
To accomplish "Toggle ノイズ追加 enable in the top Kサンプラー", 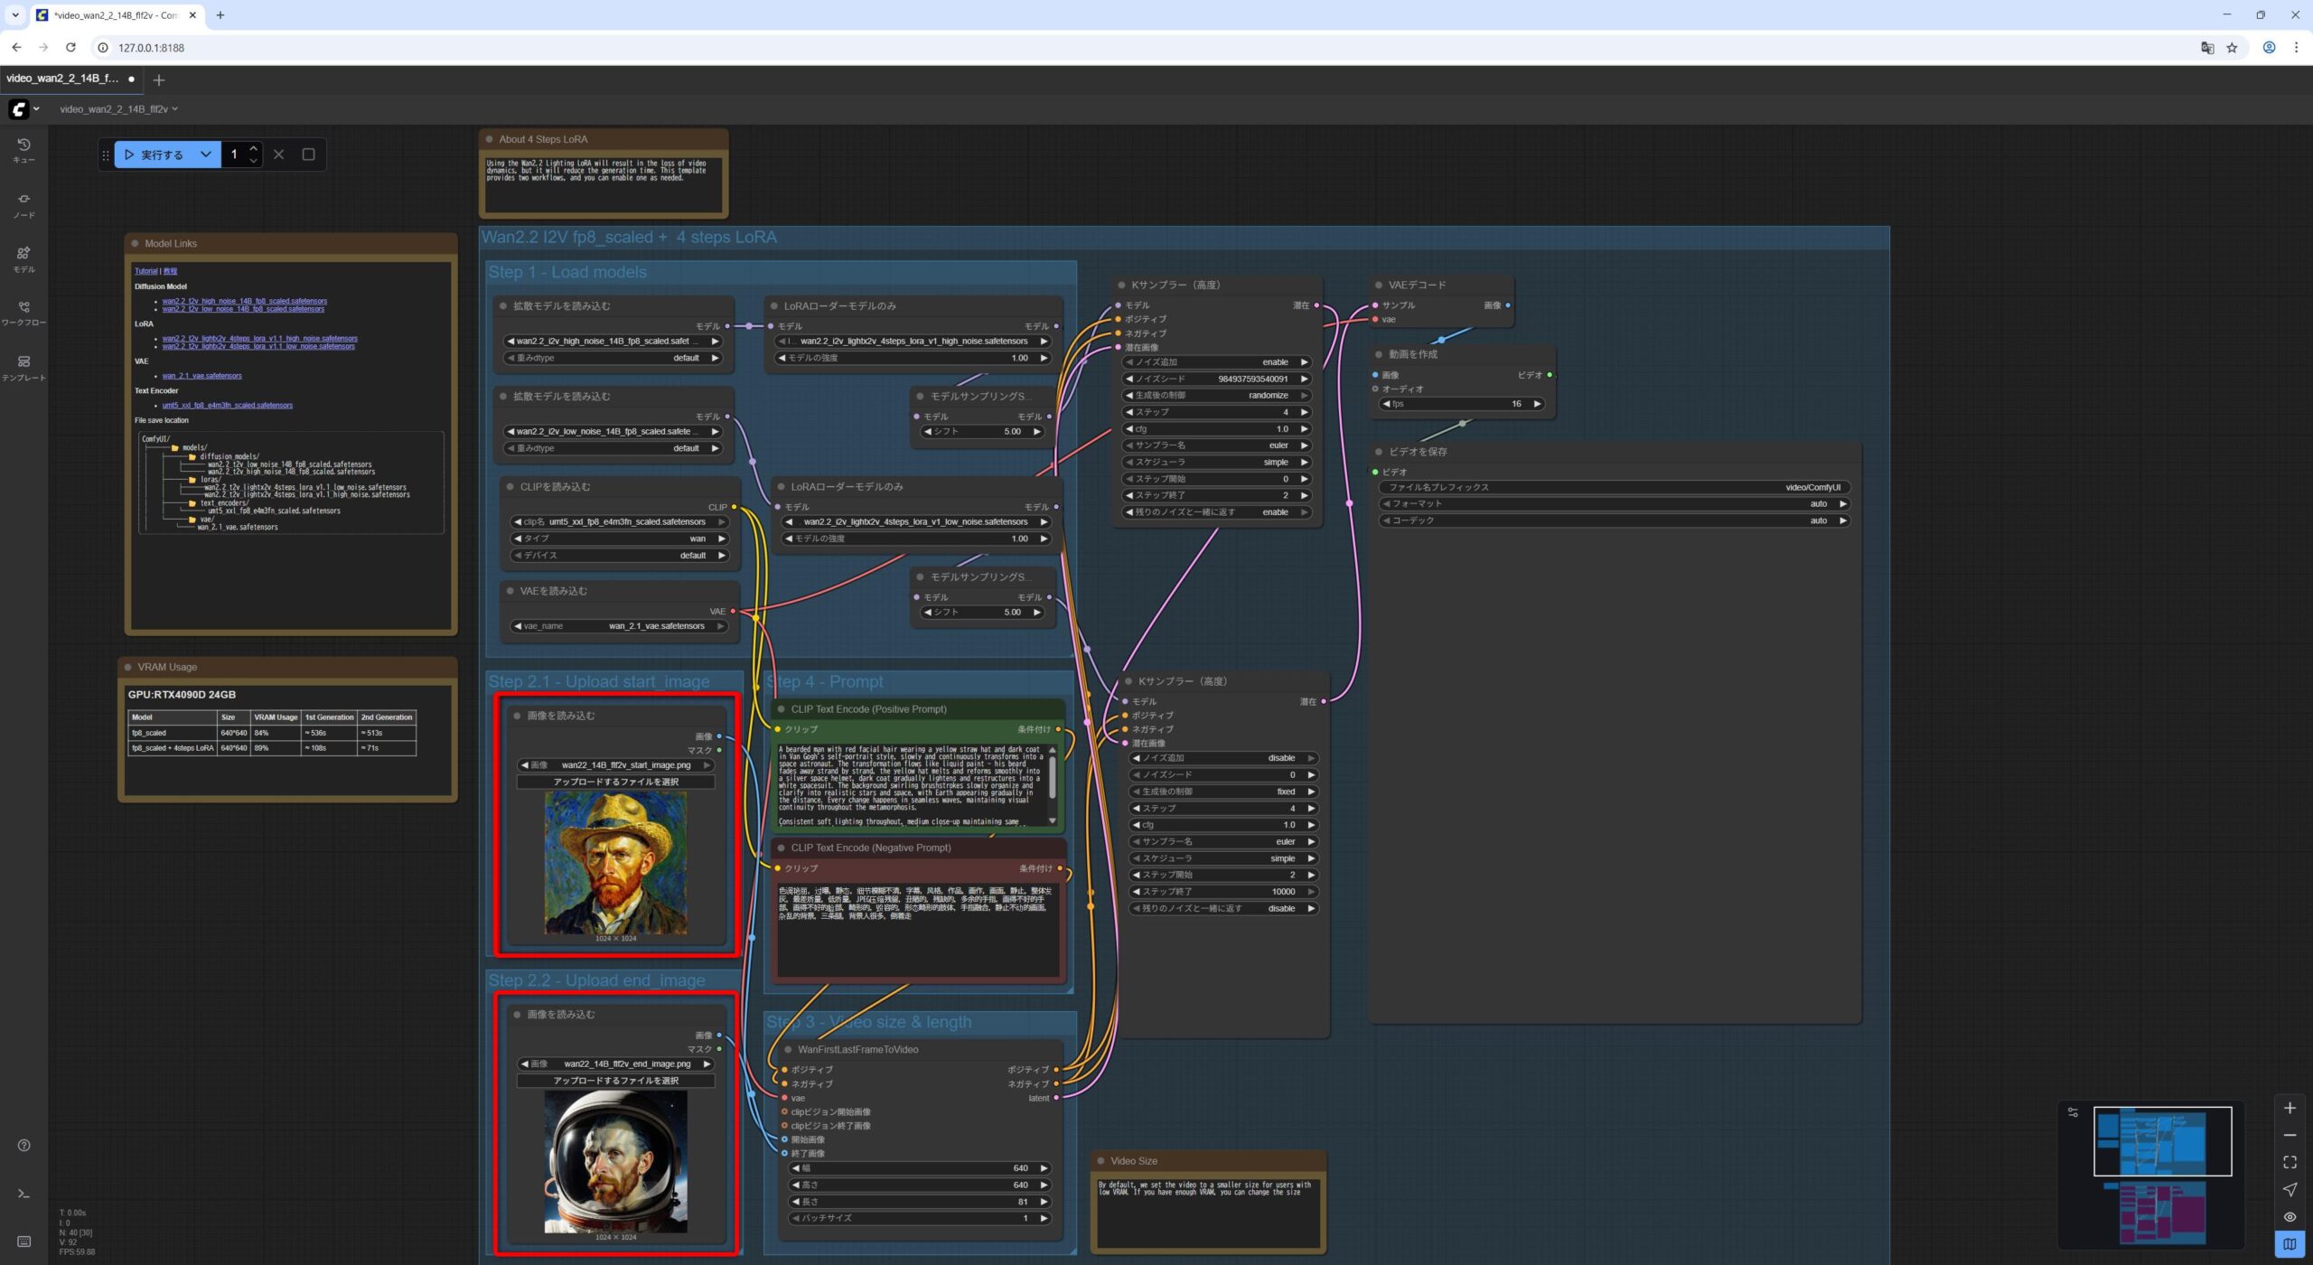I will tap(1218, 362).
